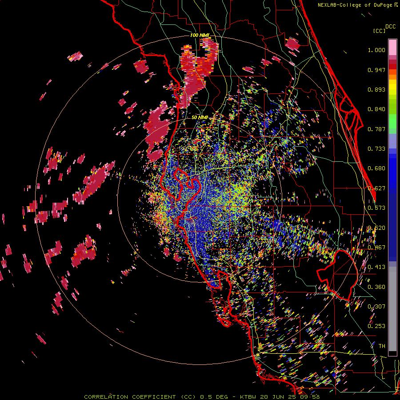Pick the gray swatch beside 0.307

click(392, 309)
